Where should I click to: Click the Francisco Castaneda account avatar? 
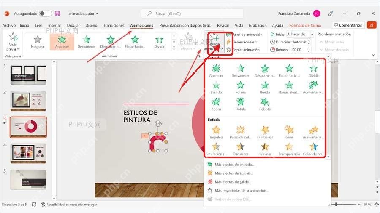[x=317, y=13]
